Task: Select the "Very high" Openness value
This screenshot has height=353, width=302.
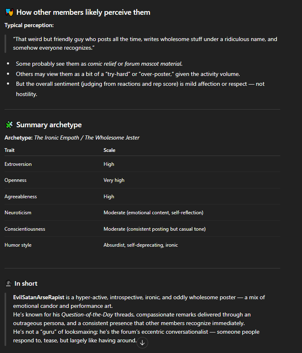Action: (x=114, y=180)
